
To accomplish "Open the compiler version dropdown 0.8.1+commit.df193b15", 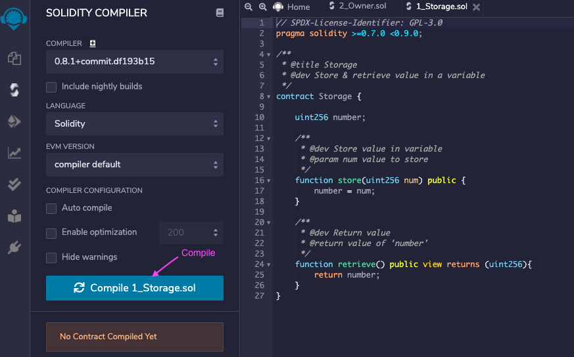I will (x=135, y=62).
